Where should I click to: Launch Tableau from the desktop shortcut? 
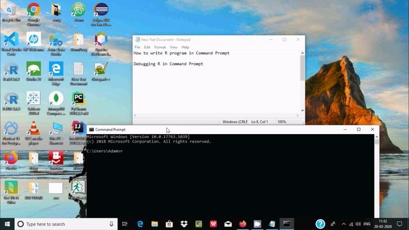tap(34, 103)
